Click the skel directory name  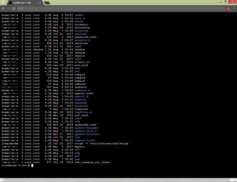(x=78, y=59)
